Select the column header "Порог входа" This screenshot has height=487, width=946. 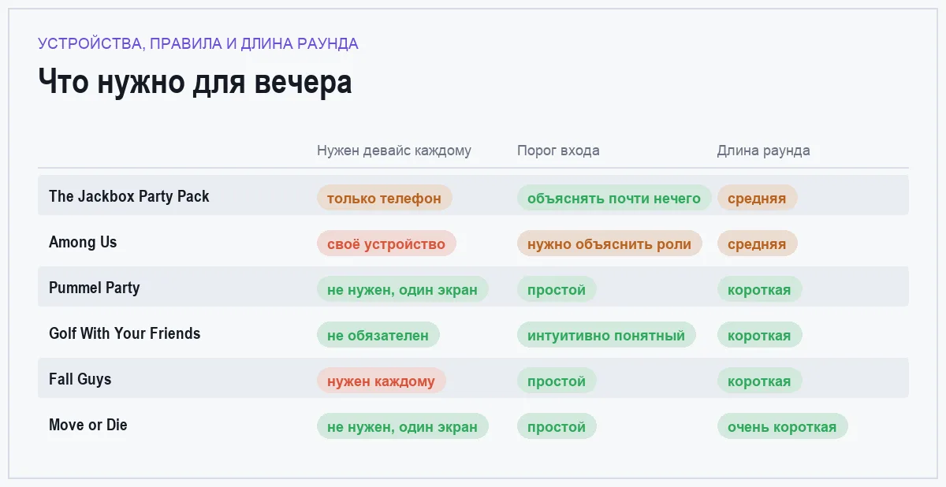(x=558, y=151)
